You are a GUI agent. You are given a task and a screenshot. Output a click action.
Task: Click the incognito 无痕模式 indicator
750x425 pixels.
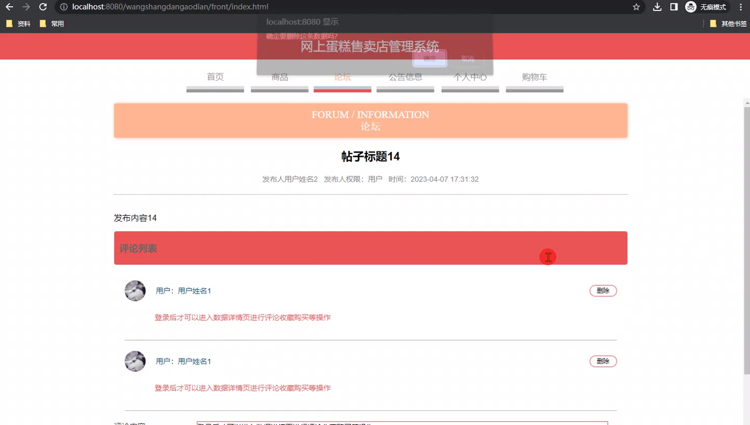(707, 7)
